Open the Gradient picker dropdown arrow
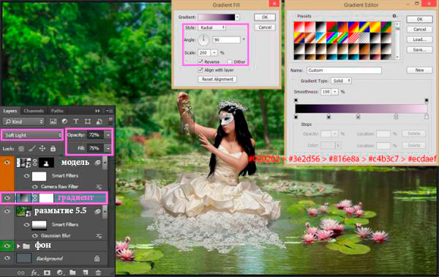439x277 pixels. 237,17
